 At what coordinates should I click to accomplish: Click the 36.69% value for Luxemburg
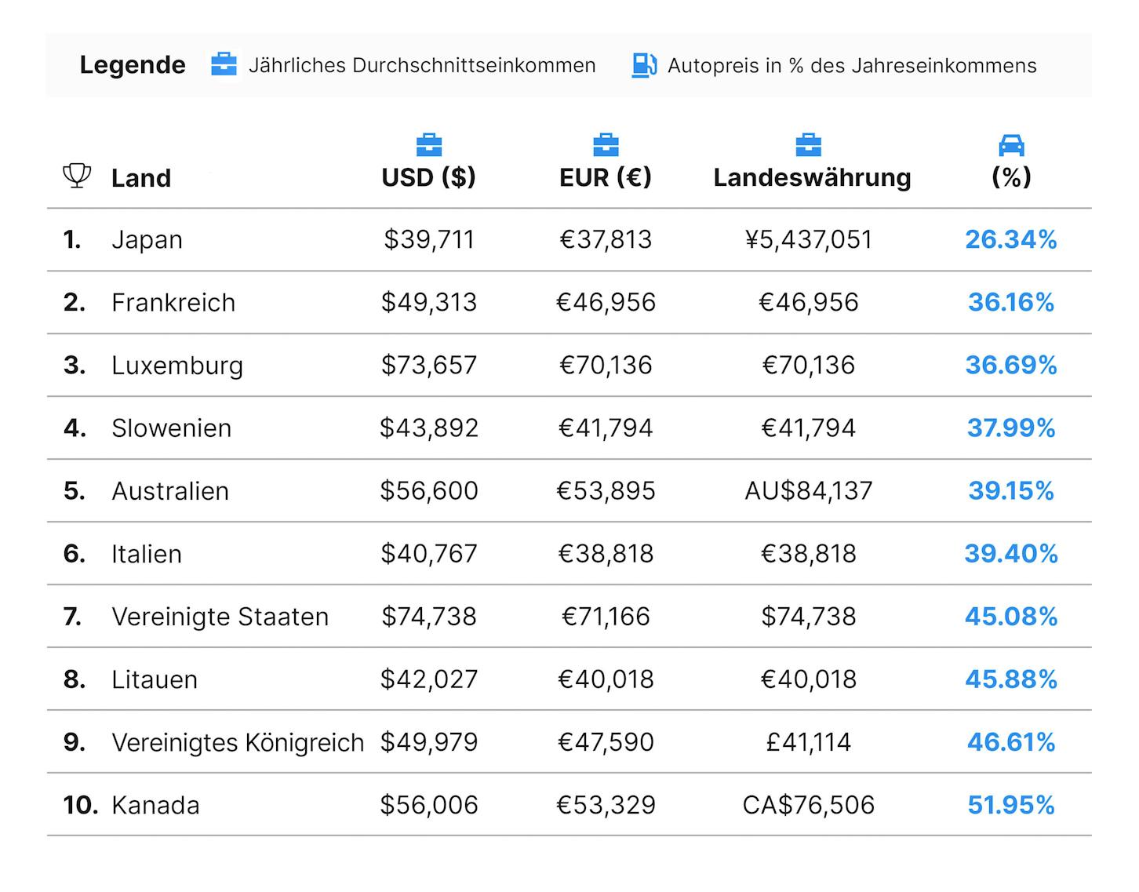coord(1011,366)
